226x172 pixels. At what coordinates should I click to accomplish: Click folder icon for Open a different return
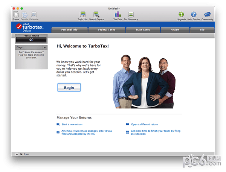127,124
